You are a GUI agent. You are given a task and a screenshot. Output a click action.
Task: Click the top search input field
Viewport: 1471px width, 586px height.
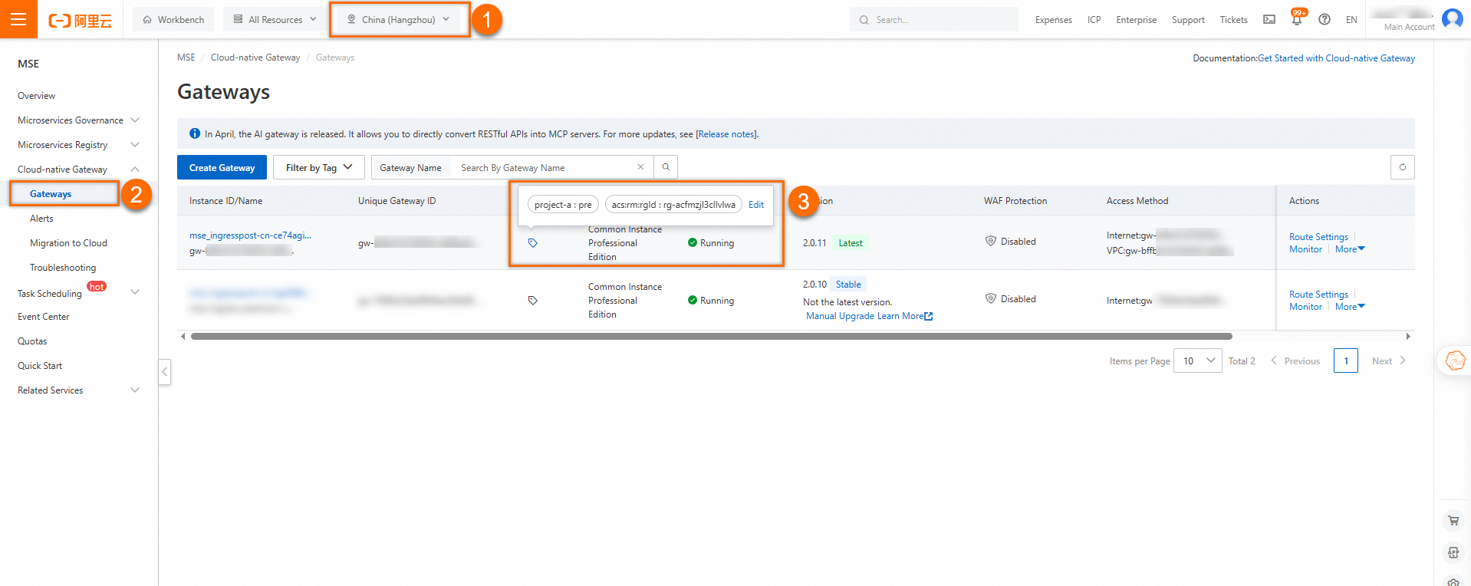[934, 20]
